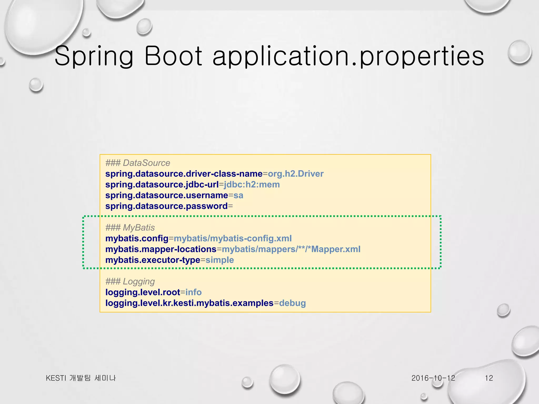The image size is (539, 404).
Task: Select the mybatis.config property key
Action: 137,238
